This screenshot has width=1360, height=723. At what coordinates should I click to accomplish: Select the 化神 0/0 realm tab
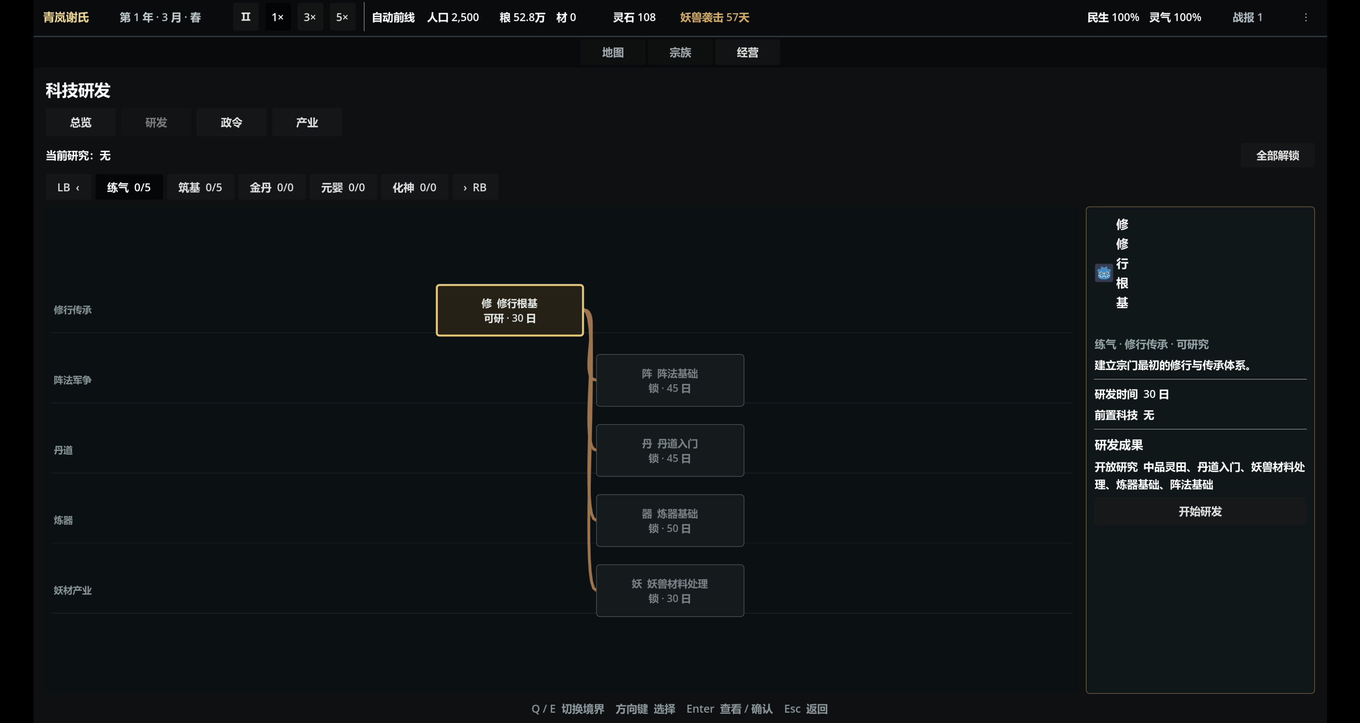coord(414,187)
